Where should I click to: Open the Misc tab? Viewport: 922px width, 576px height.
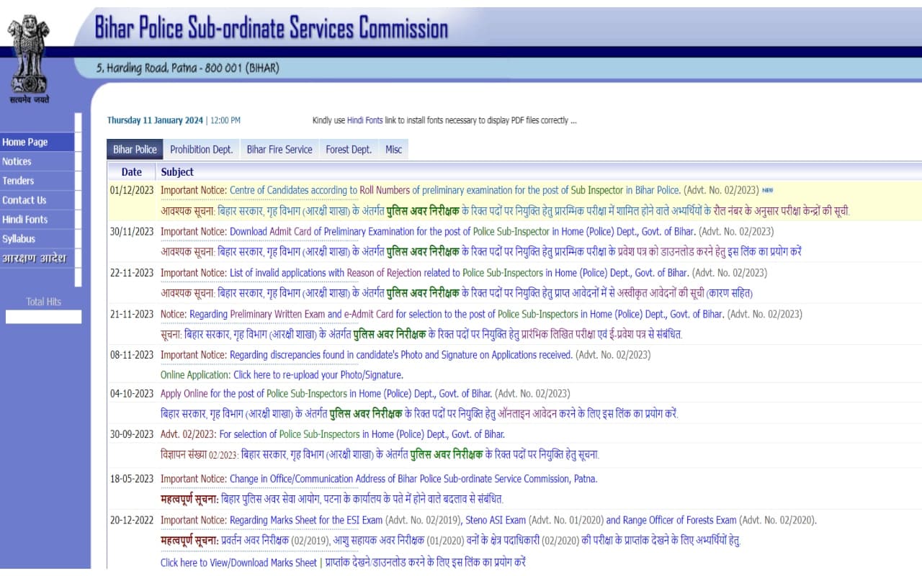[393, 150]
